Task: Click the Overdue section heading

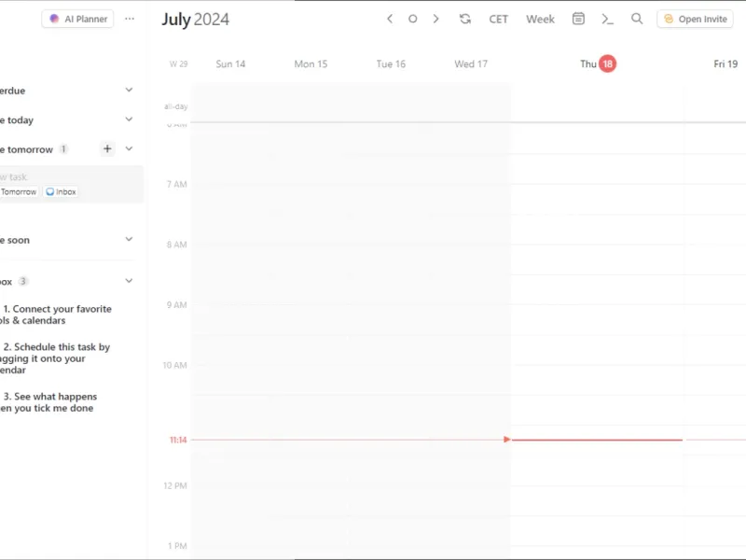Action: [13, 91]
